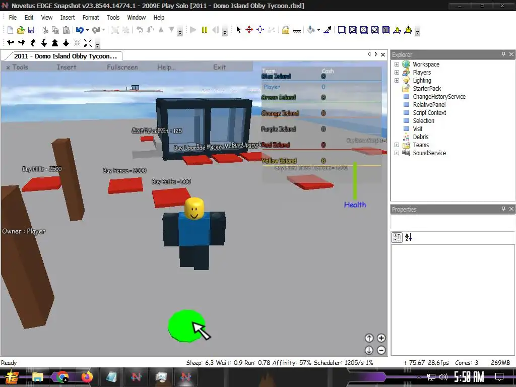Screen dimensions: 516x387
Task: Tilt camera up with solid up arrow
Action: [55, 42]
